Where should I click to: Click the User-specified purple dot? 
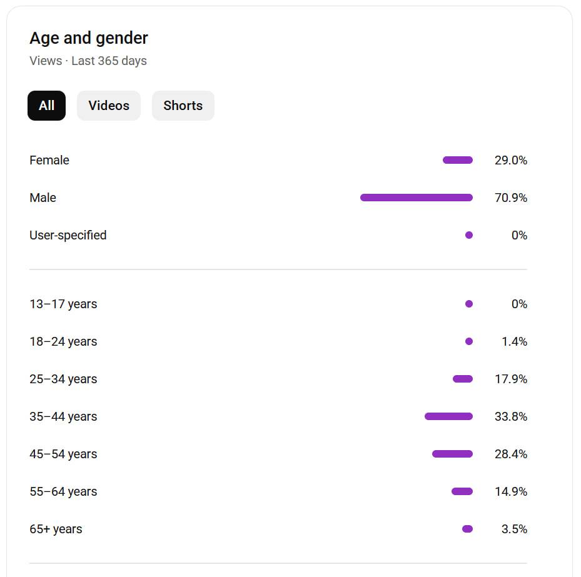(469, 235)
